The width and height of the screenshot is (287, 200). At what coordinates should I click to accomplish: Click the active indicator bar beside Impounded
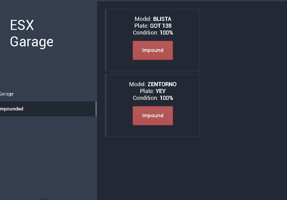pos(96,109)
